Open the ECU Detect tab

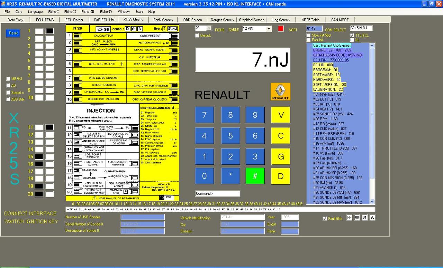(74, 20)
